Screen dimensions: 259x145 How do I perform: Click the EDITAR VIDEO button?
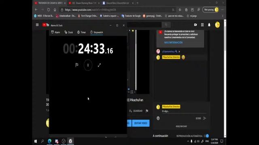(141, 123)
